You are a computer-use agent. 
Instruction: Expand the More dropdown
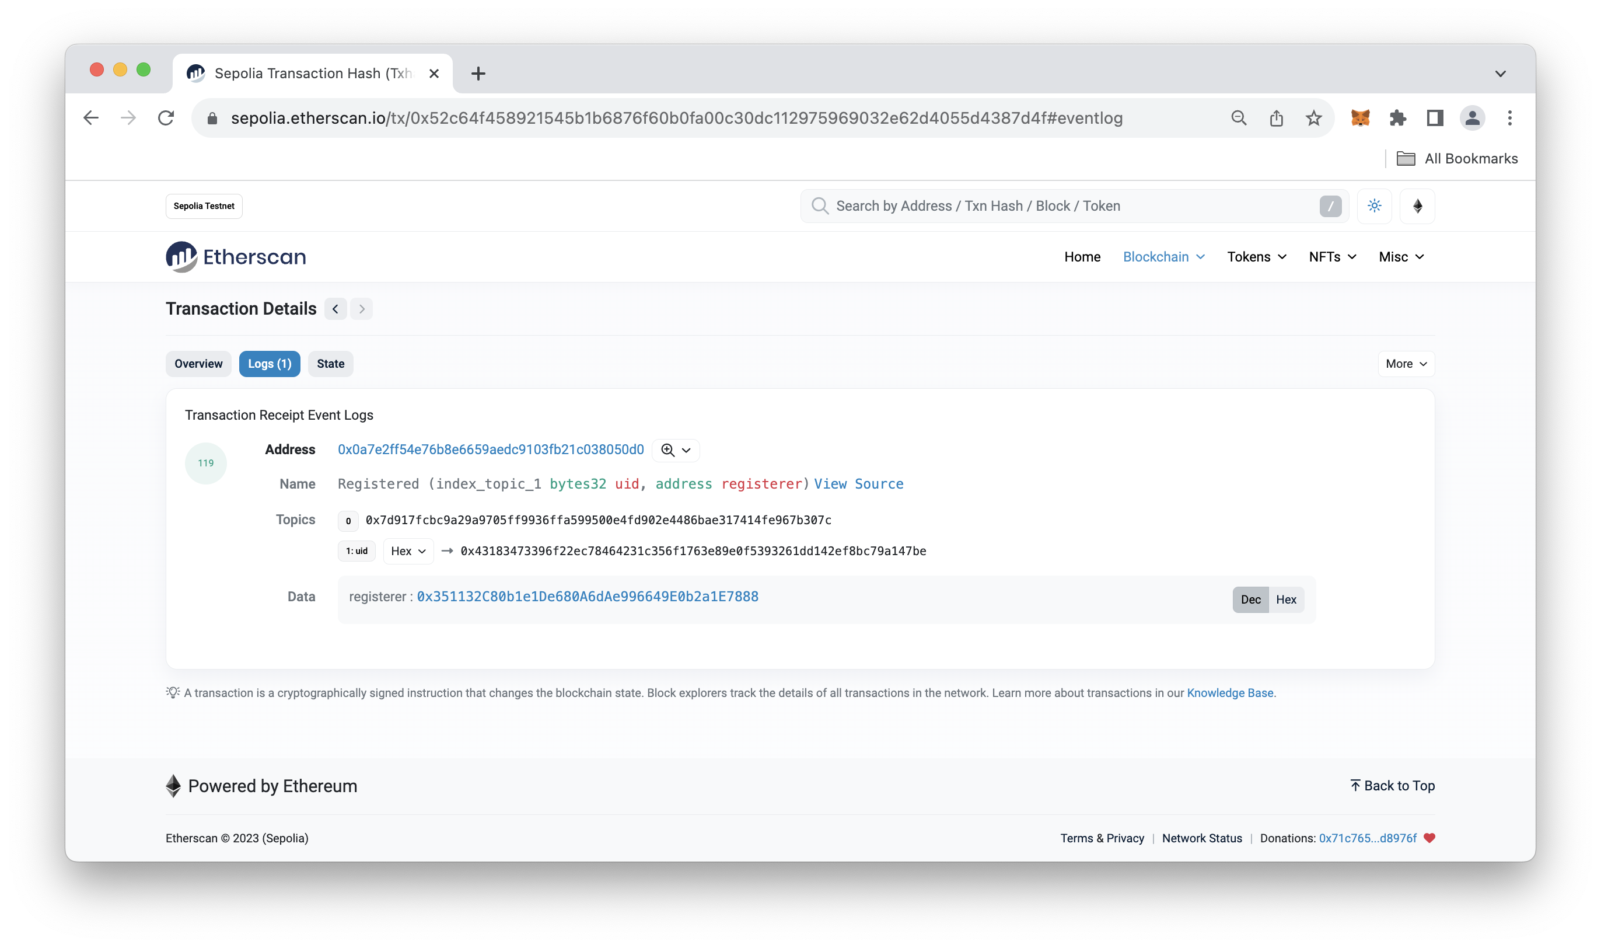tap(1406, 364)
